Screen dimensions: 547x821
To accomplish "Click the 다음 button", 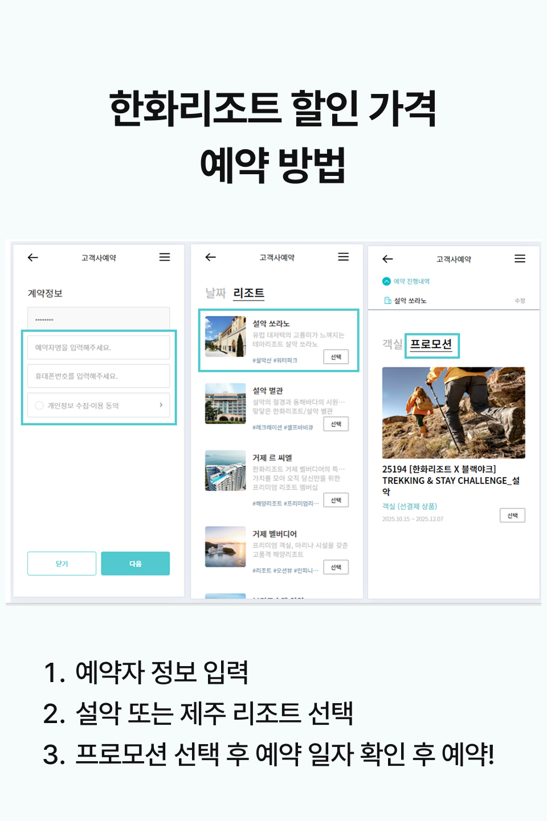I will point(136,564).
